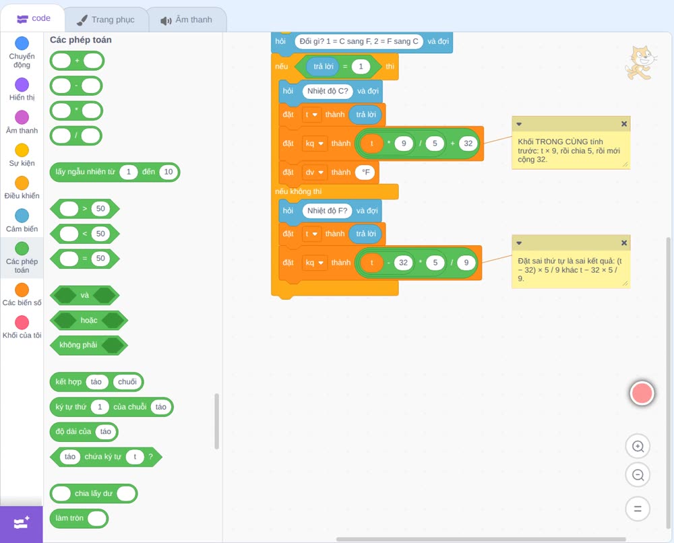Open the Âm thanh block category
Screen dimensions: 674x543
22,122
